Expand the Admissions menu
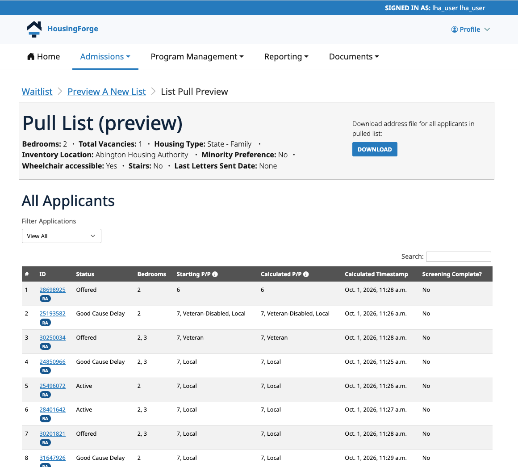518x467 pixels. [105, 56]
